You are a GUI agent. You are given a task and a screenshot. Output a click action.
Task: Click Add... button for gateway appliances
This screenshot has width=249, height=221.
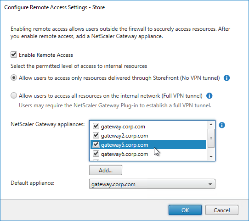[x=106, y=170]
